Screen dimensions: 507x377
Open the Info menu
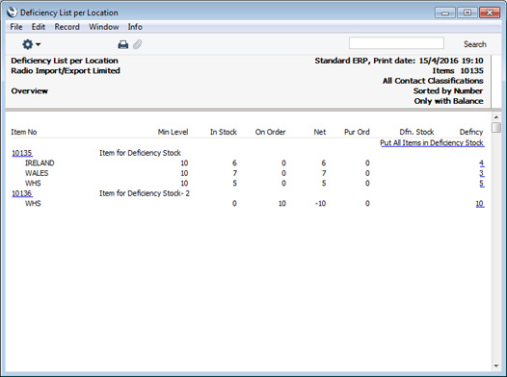135,27
